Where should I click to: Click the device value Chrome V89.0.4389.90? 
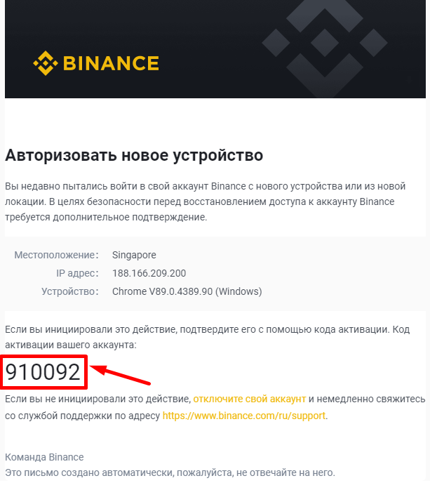(x=187, y=291)
